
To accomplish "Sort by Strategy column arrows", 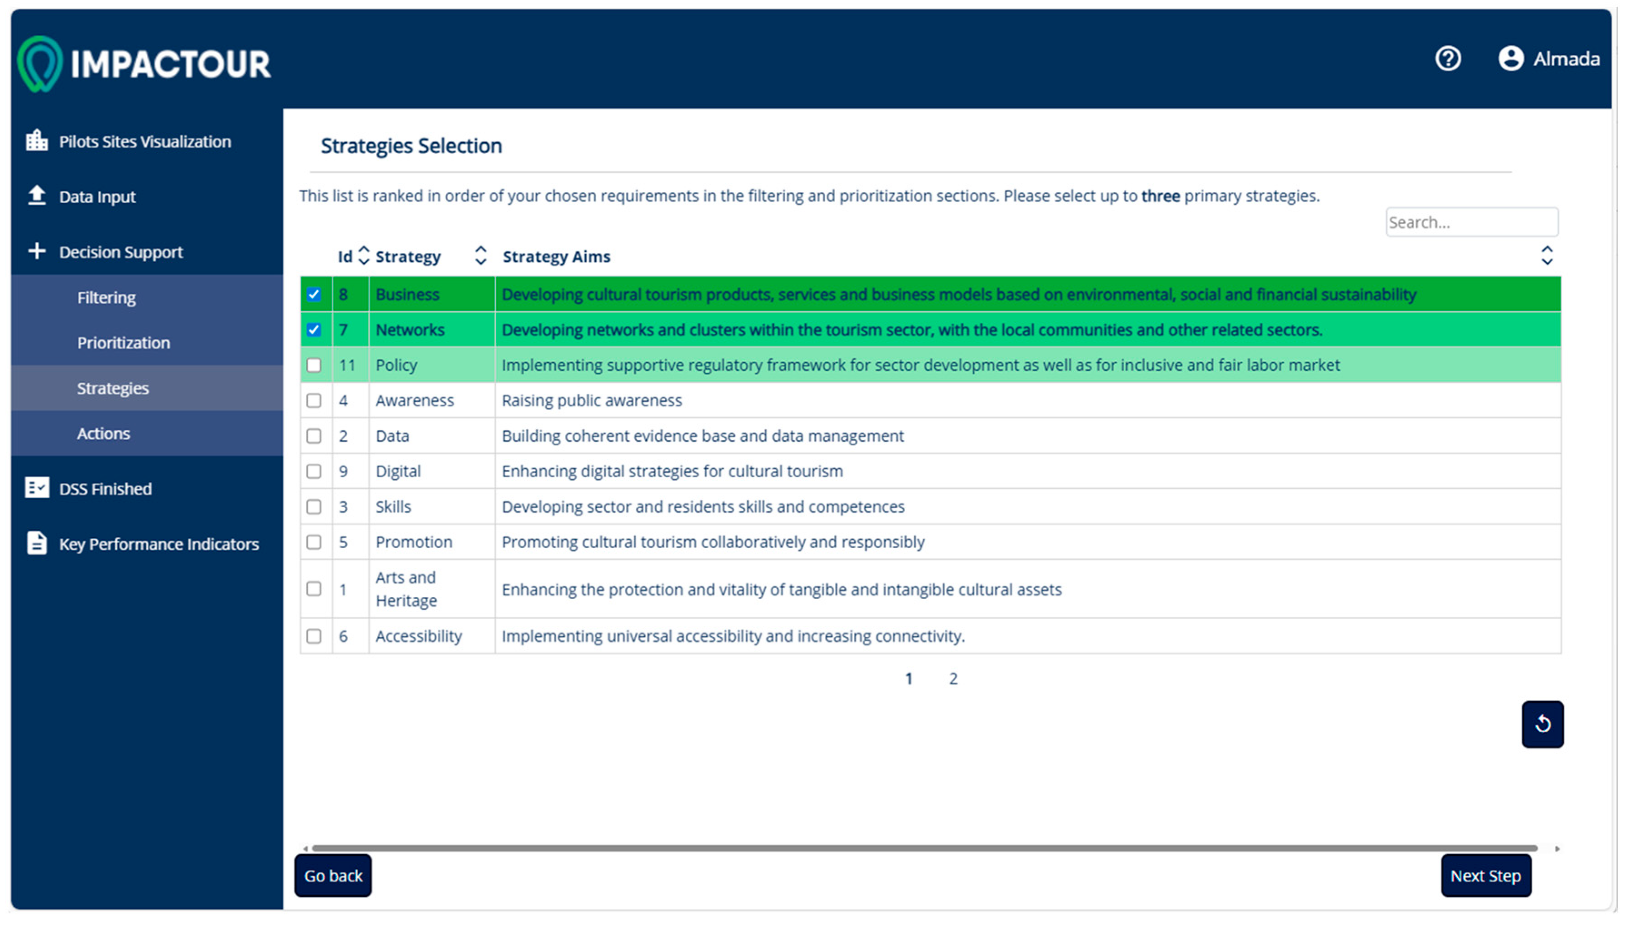I will [x=481, y=255].
